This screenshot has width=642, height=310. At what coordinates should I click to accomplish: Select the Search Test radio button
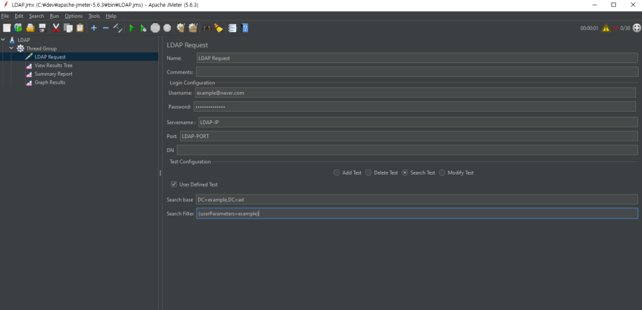pos(405,173)
